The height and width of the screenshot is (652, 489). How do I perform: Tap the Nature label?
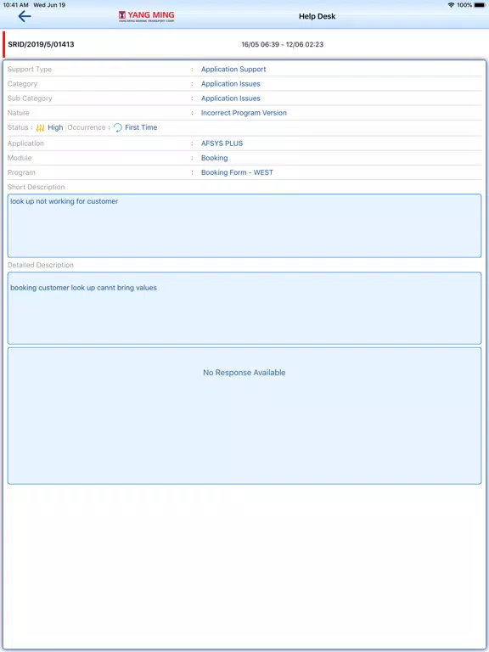19,113
